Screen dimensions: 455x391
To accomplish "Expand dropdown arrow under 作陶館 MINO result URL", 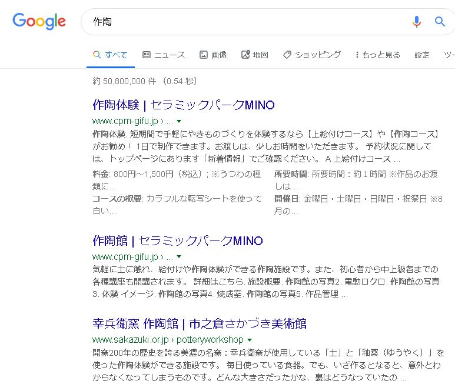I will pyautogui.click(x=179, y=256).
